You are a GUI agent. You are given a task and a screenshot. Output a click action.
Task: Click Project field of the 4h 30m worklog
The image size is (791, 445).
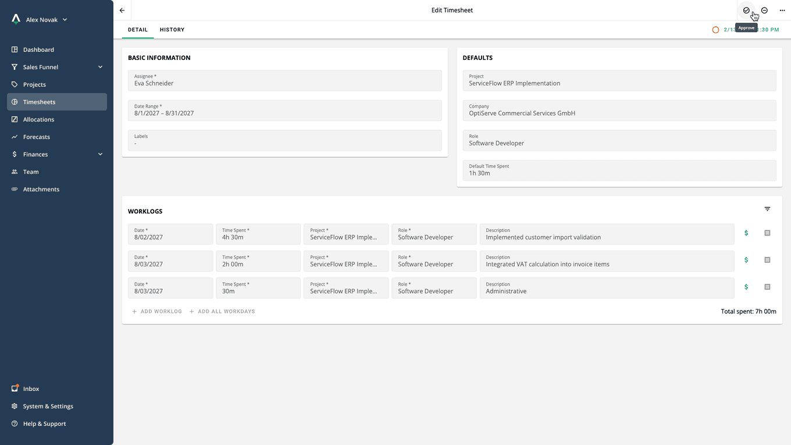tap(346, 234)
